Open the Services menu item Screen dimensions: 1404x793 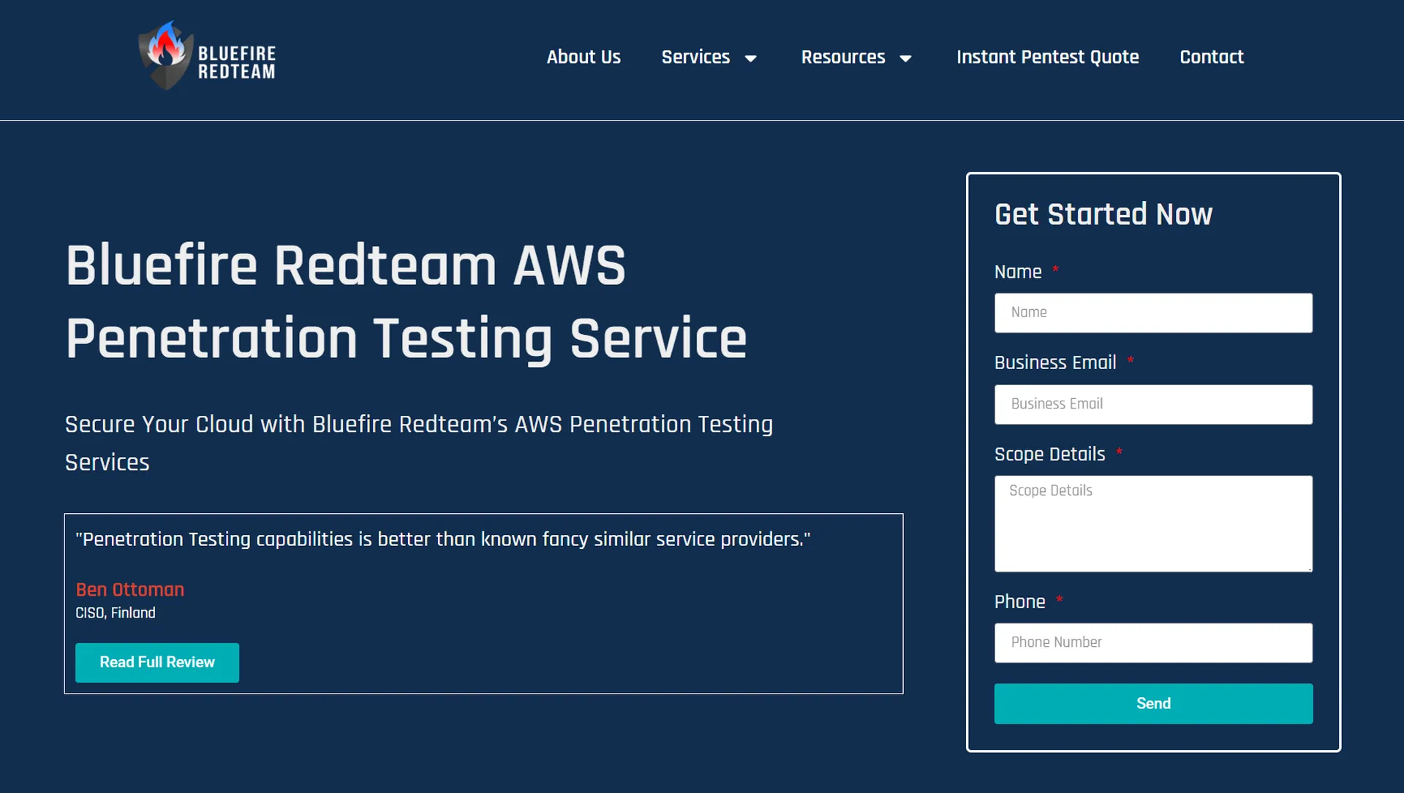click(x=695, y=57)
